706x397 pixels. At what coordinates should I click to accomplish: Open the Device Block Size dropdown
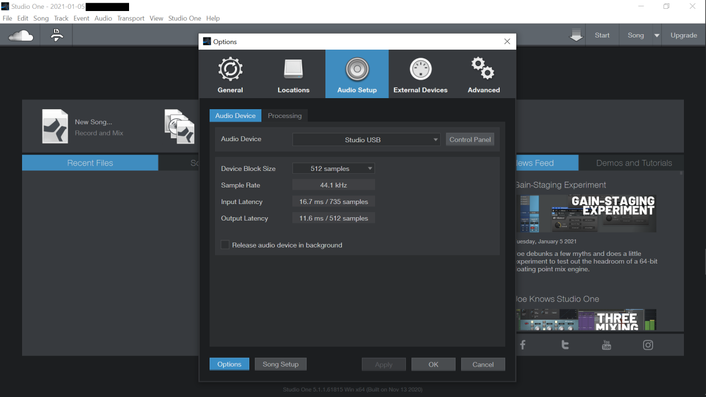[x=334, y=169]
